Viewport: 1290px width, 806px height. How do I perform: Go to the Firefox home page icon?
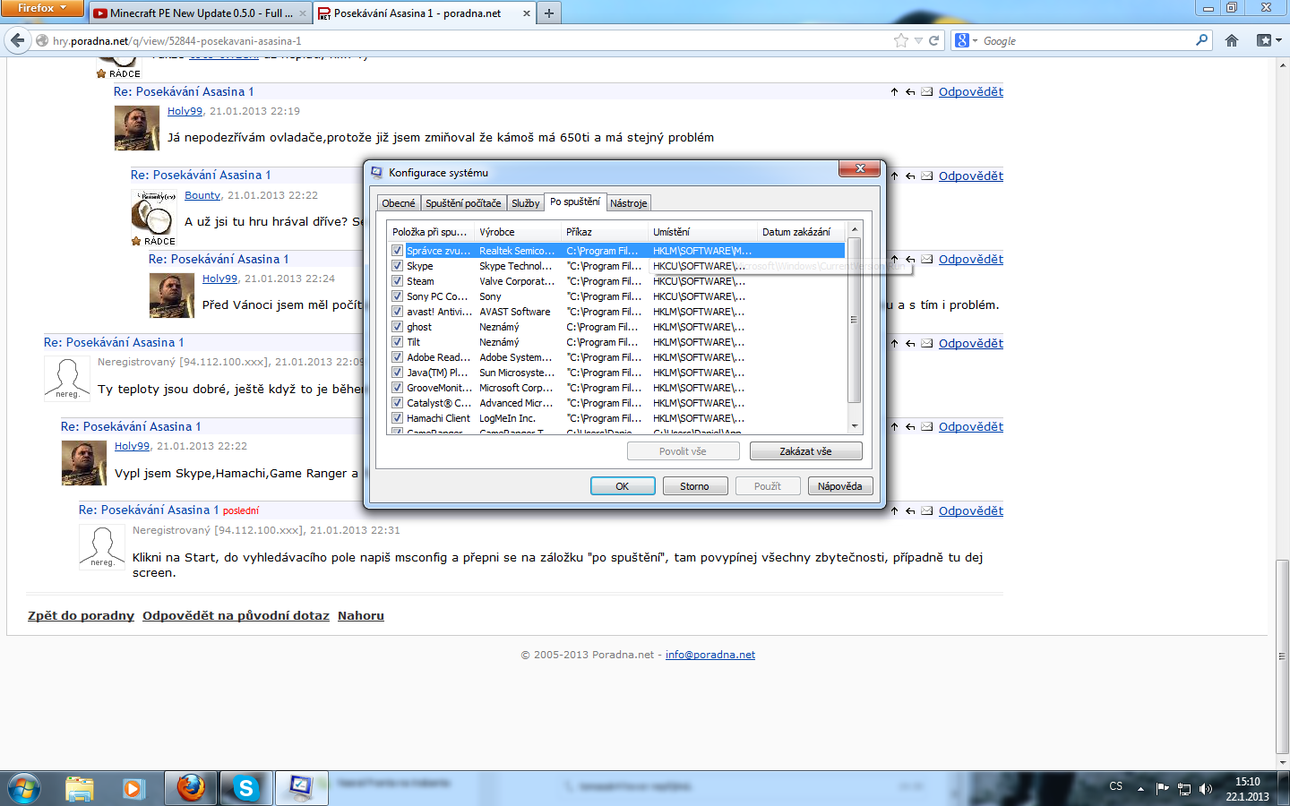tap(1232, 40)
